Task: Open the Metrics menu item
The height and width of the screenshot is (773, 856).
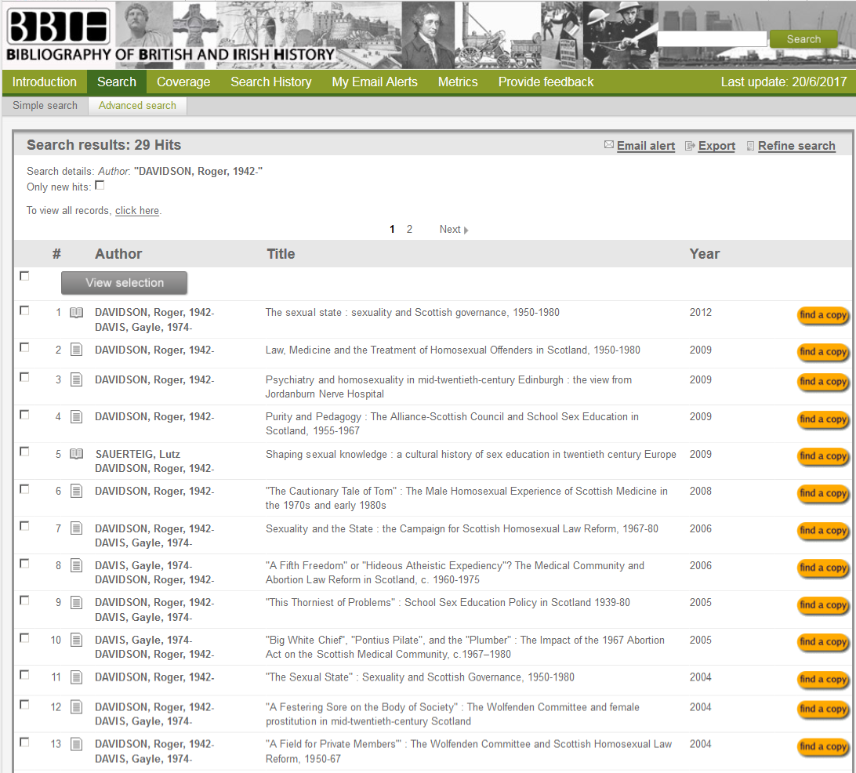Action: 458,82
